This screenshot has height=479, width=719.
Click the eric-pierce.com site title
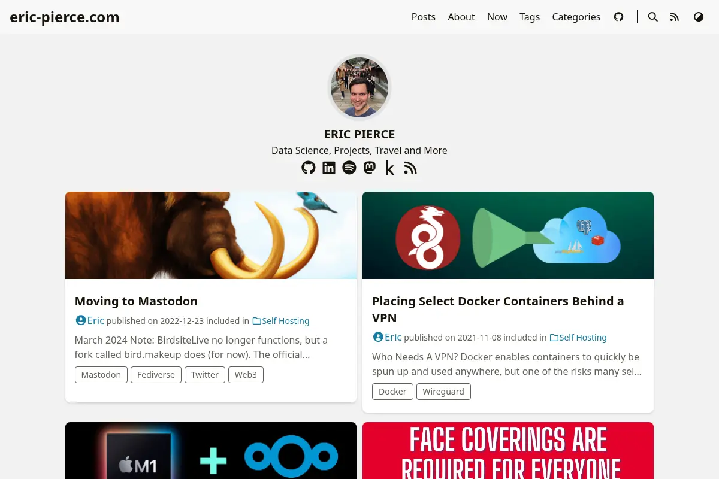coord(65,17)
